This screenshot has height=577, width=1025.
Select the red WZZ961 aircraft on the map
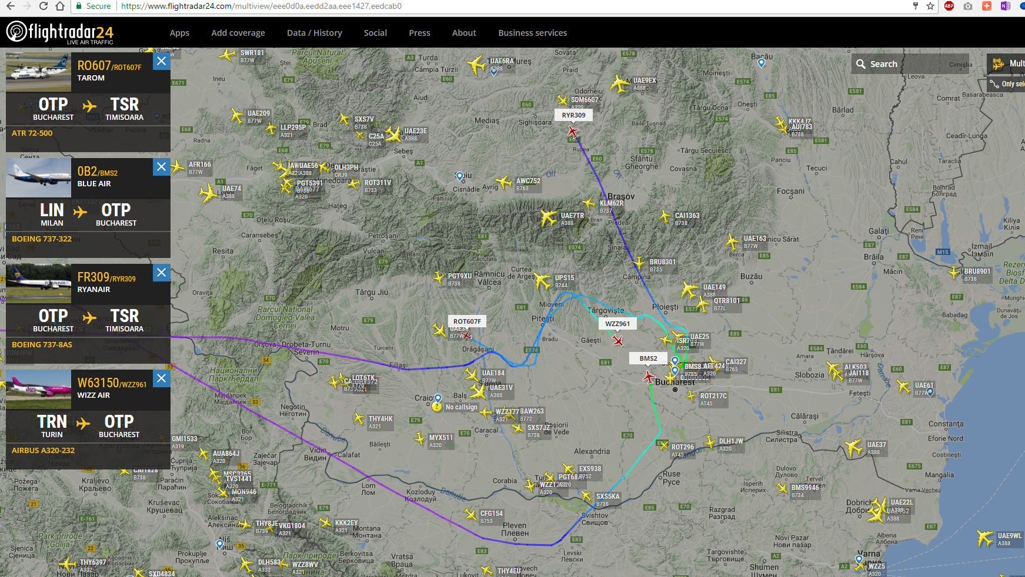617,340
